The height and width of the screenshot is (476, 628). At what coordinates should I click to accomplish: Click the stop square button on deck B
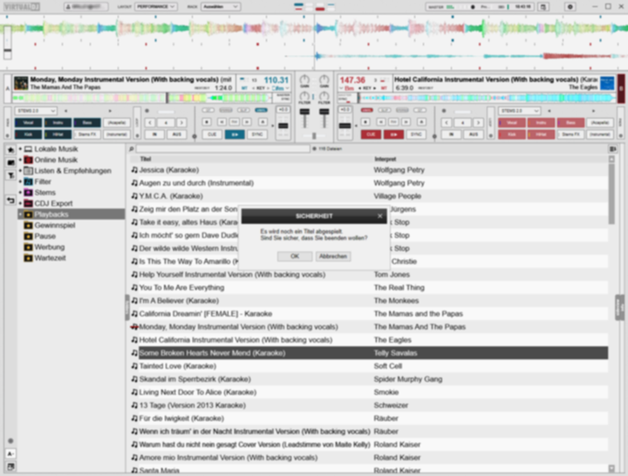click(x=365, y=122)
